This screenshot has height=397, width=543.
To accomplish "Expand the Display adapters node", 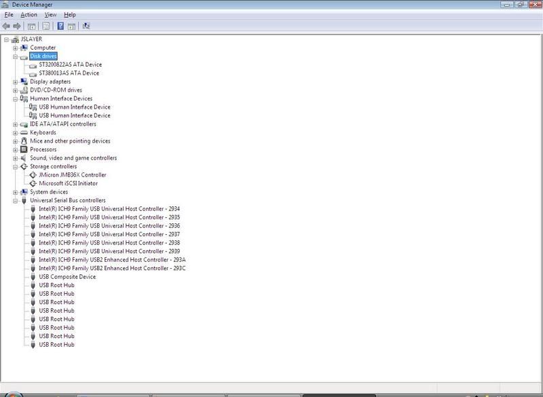I will pos(15,82).
